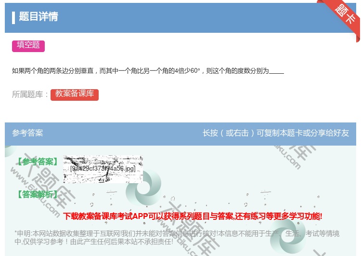Click the 参考答案 section heading
Screen dimensions: 361x256
(27, 133)
